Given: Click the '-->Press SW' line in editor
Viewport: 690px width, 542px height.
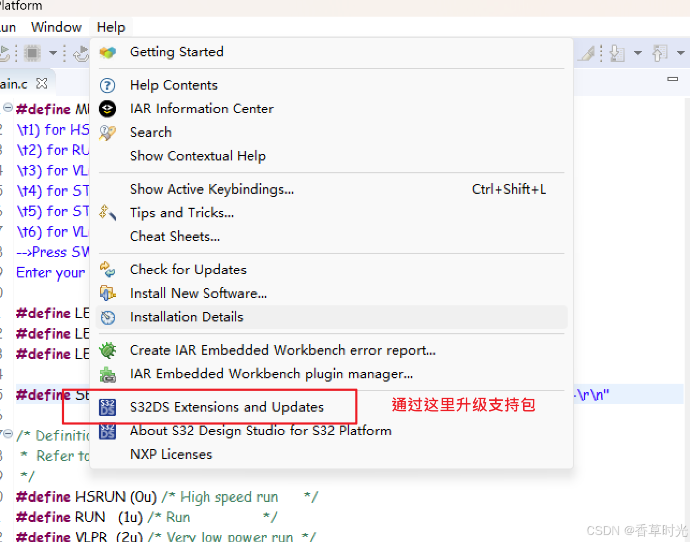Looking at the screenshot, I should coord(53,252).
